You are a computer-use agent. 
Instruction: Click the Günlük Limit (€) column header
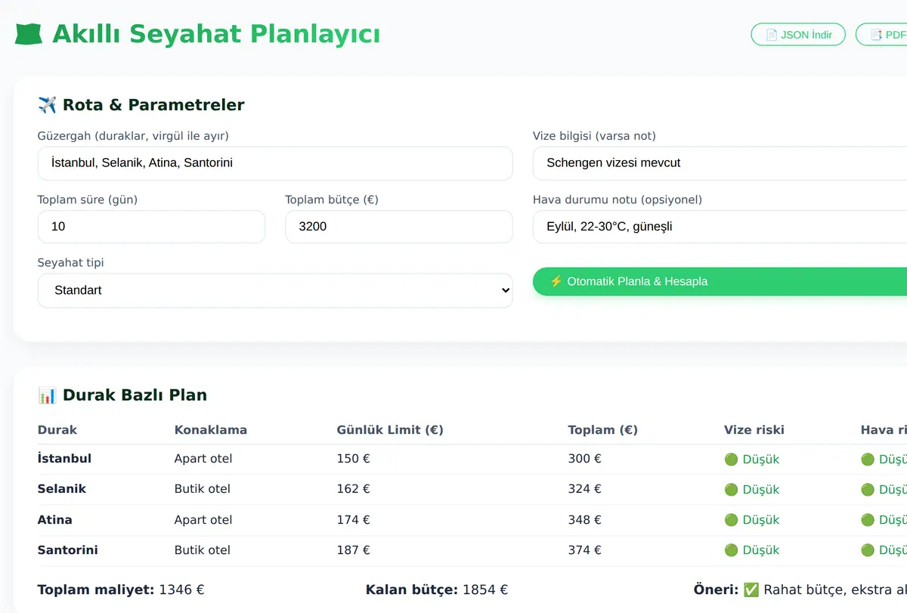click(390, 430)
